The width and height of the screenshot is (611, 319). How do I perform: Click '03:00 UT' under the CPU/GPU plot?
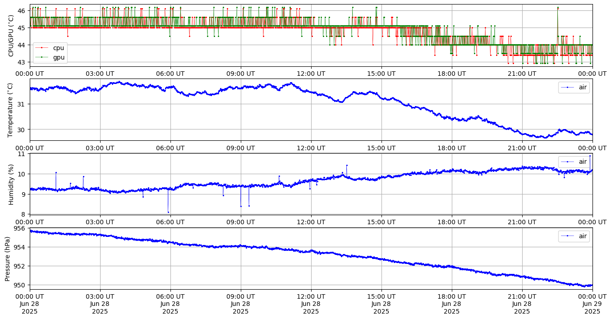click(100, 74)
